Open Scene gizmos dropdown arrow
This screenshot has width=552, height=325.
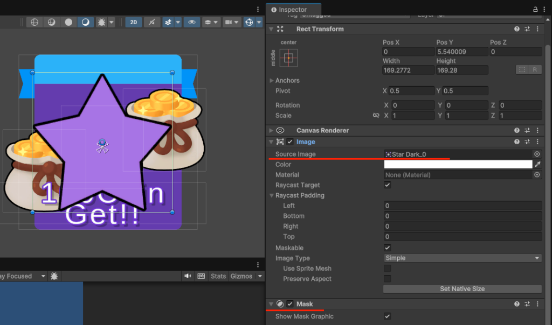pyautogui.click(x=259, y=22)
